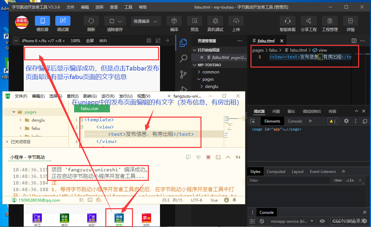371x227 pixels.
Task: Click the stop run icon in HBuilderX console
Action: pyautogui.click(x=208, y=157)
